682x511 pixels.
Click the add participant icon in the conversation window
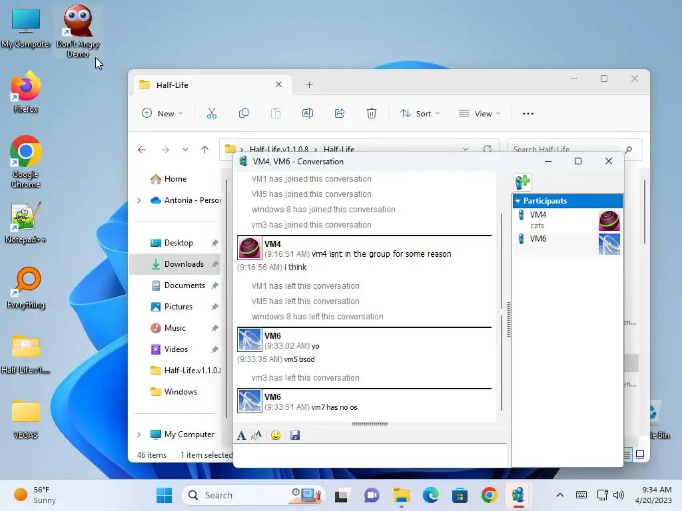tap(522, 182)
